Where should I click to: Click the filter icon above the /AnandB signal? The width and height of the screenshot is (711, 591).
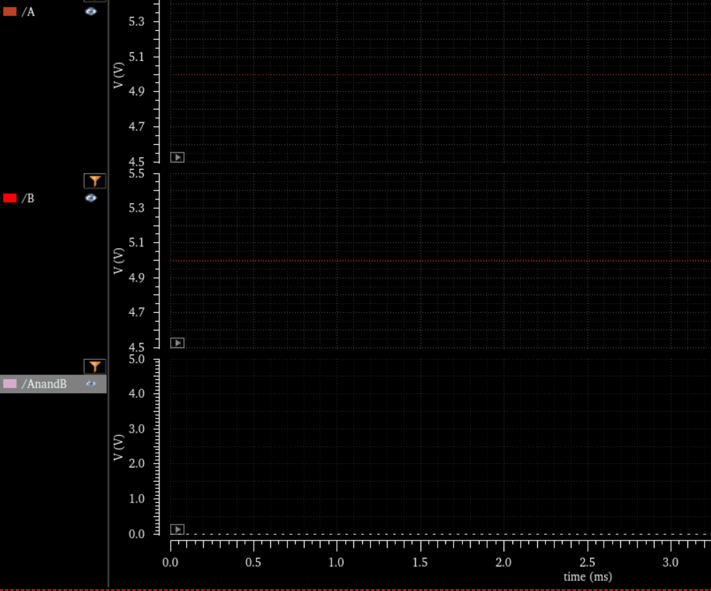click(94, 367)
